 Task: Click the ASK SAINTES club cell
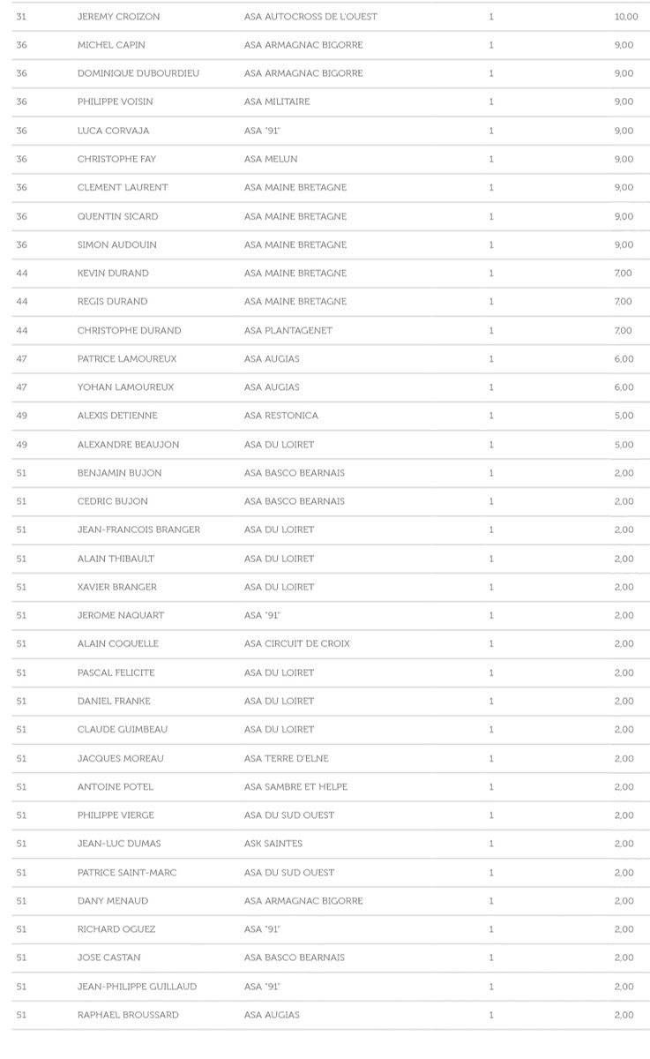click(x=273, y=844)
